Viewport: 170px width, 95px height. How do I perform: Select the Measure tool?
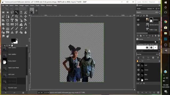pos(21,16)
